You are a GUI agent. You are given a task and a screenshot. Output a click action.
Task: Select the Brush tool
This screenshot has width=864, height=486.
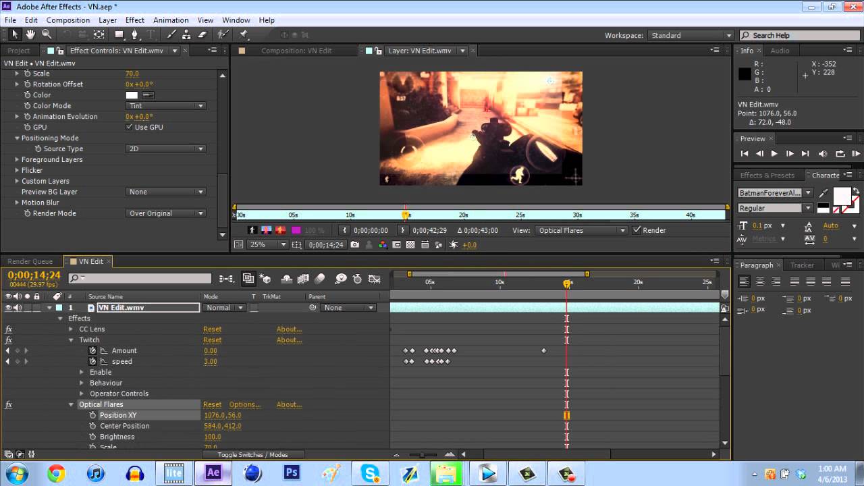coord(171,34)
